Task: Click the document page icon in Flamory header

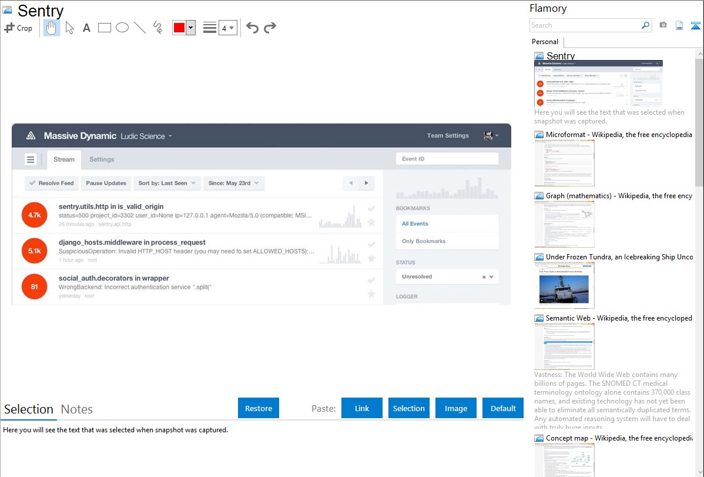Action: pyautogui.click(x=679, y=25)
